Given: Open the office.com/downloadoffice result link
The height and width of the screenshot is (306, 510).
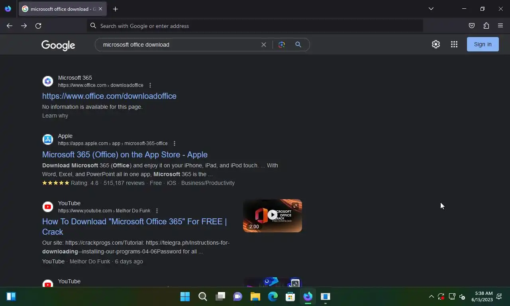Looking at the screenshot, I should (x=109, y=96).
